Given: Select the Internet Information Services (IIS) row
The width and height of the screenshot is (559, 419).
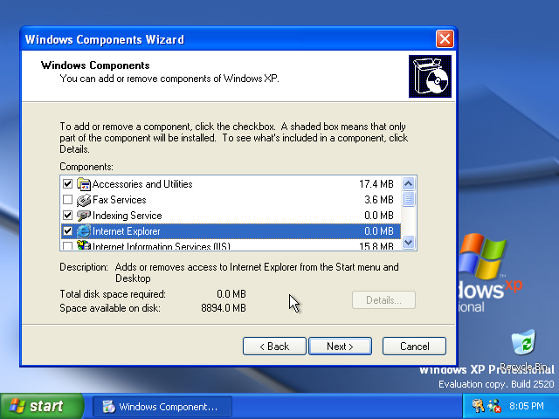Looking at the screenshot, I should tap(231, 244).
